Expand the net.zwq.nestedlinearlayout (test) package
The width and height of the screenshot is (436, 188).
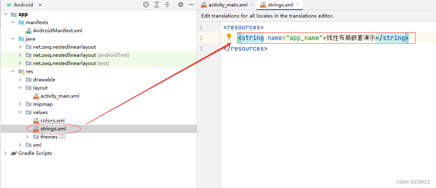coord(20,63)
